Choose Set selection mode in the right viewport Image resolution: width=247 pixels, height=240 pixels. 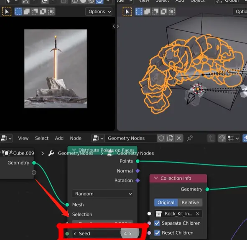point(139,12)
